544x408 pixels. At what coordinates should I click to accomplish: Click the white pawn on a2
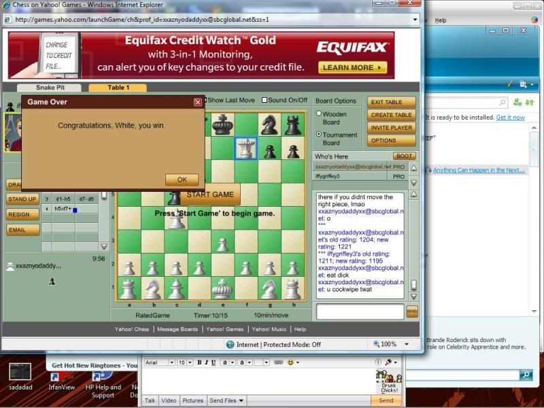tap(129, 268)
